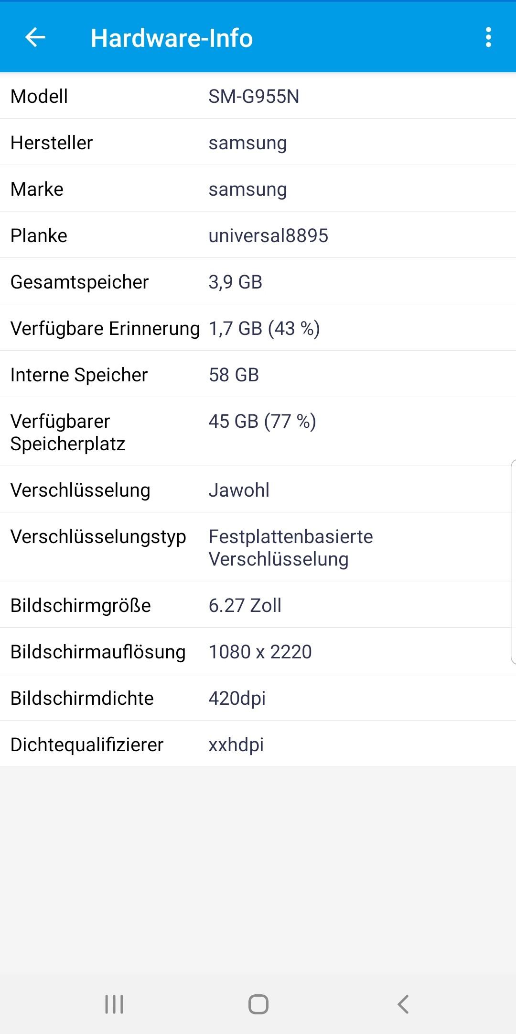Tap the Verfügbarer Speicherplatz entry
Screen dimensions: 516x1034
[258, 432]
